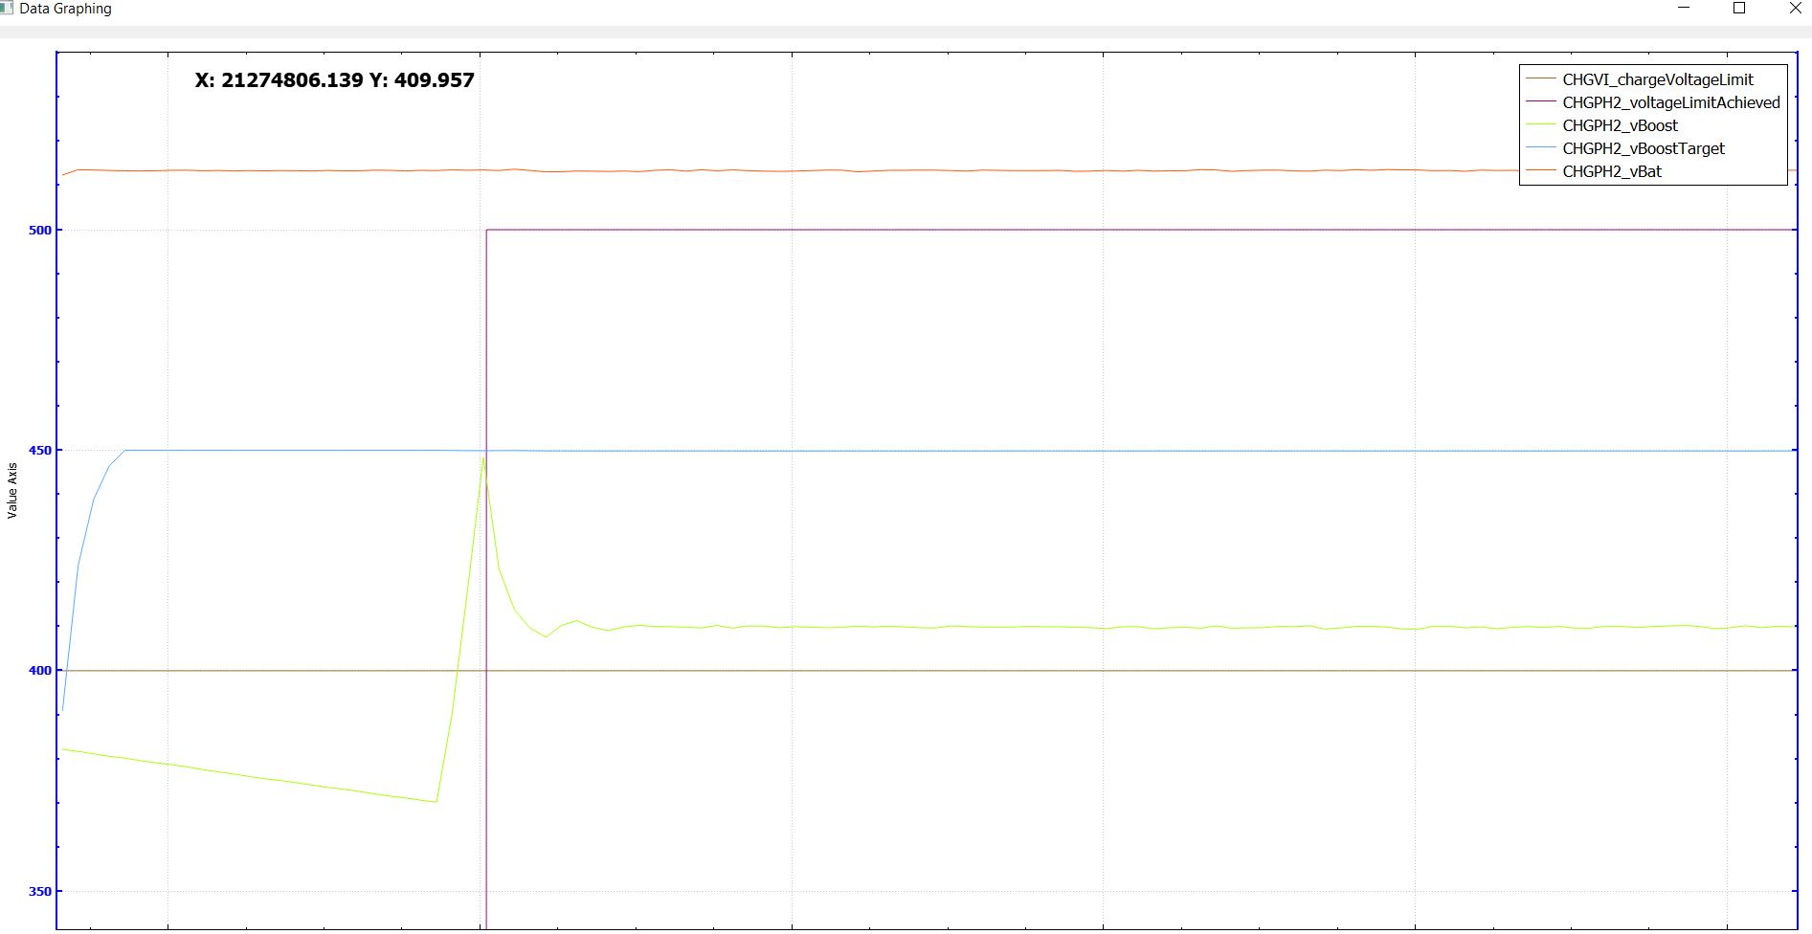
Task: Click the peak of the green vBoost spike
Action: point(482,458)
